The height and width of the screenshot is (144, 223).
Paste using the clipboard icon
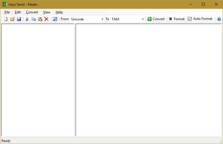pos(40,19)
